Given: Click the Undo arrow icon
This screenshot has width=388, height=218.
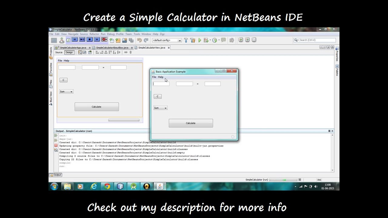Looking at the screenshot, I should click(x=139, y=40).
